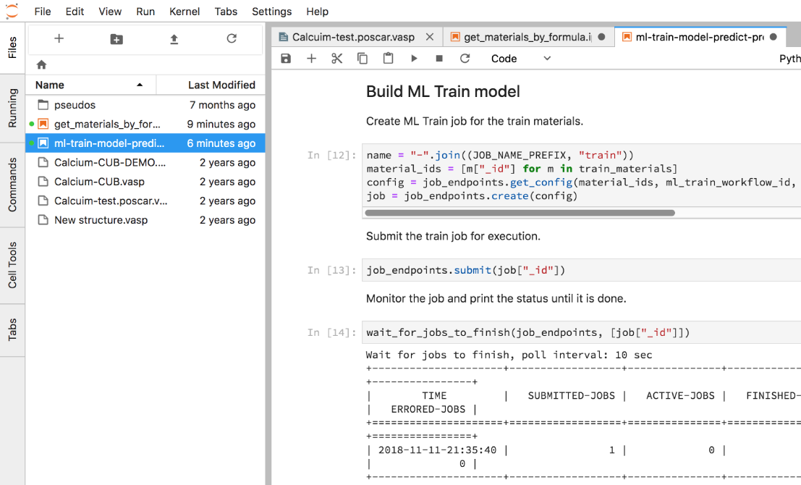
Task: Run the selected cell
Action: pos(414,58)
